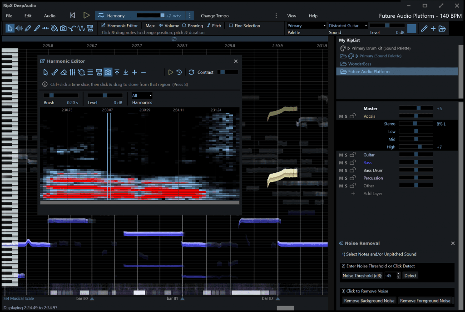Viewport: 465px width, 312px height.
Task: Select the audio waveform tool in main toolbar
Action: (19, 28)
